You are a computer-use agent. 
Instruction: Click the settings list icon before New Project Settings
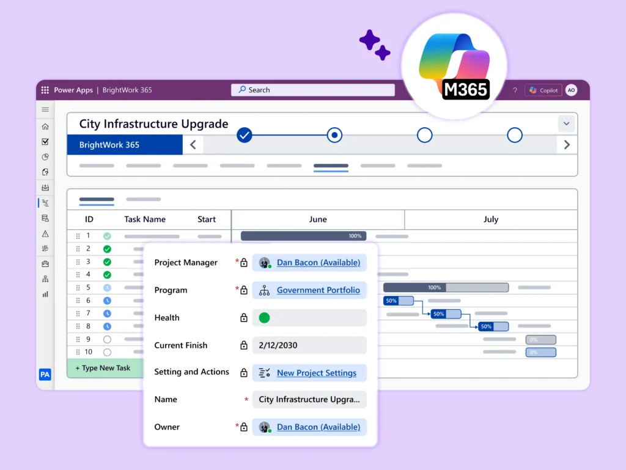point(264,373)
